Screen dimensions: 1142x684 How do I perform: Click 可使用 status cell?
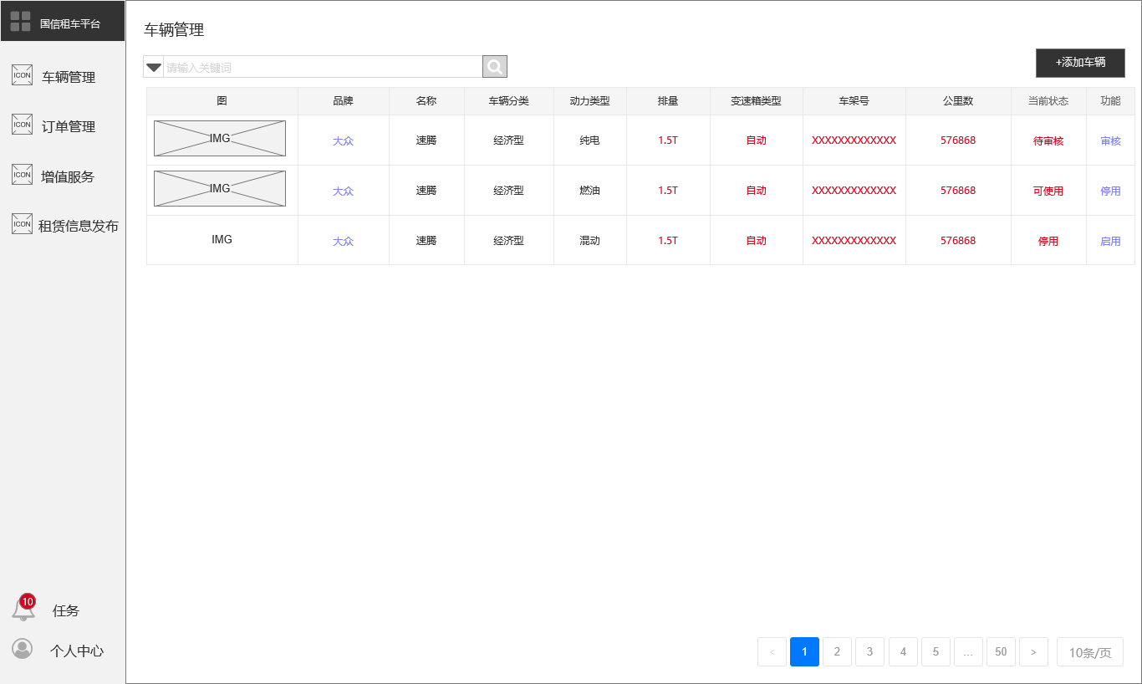point(1048,191)
